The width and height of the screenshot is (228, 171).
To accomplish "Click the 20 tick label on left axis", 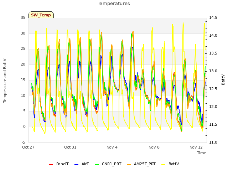I will pos(23,64).
